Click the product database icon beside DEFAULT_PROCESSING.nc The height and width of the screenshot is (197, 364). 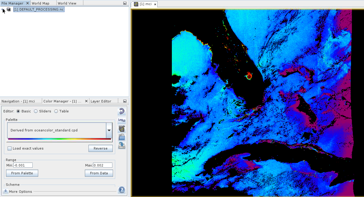point(8,9)
